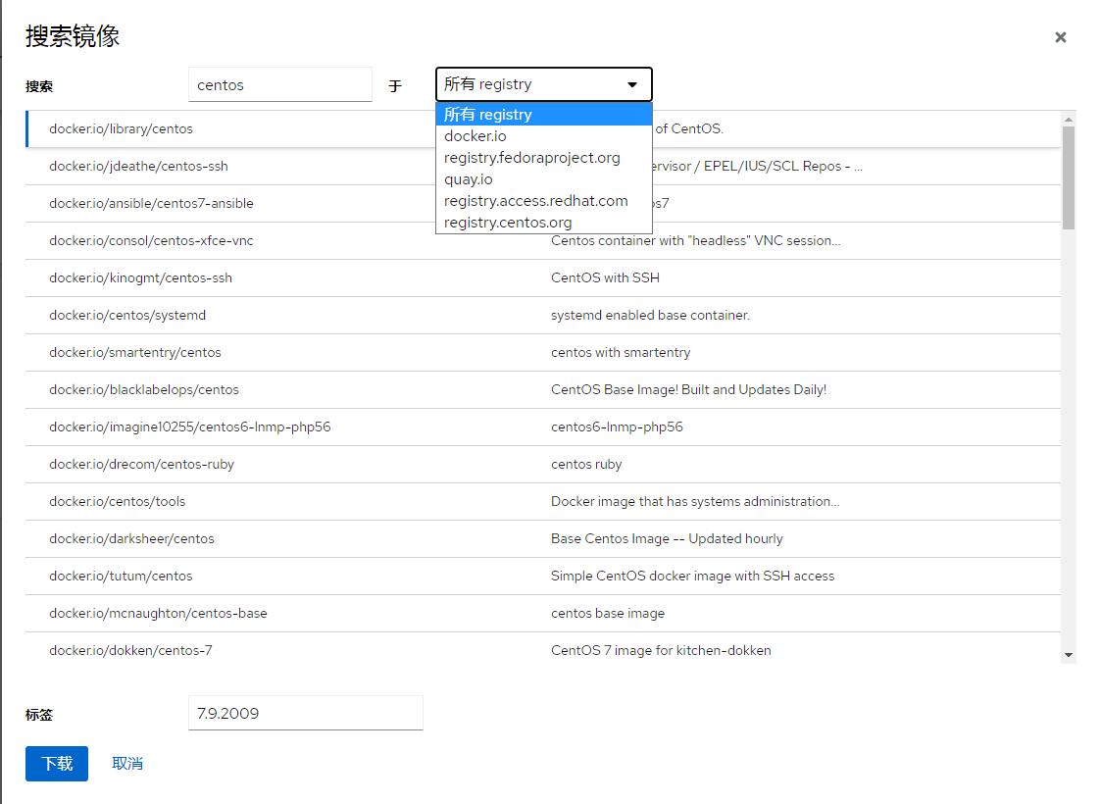Screen dimensions: 1100x804
Task: Select docker.io/centos/tools row
Action: pyautogui.click(x=543, y=501)
